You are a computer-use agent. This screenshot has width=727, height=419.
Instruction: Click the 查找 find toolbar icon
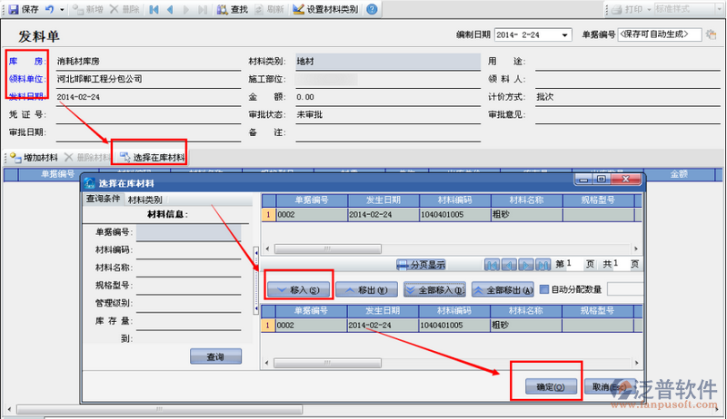coord(233,9)
